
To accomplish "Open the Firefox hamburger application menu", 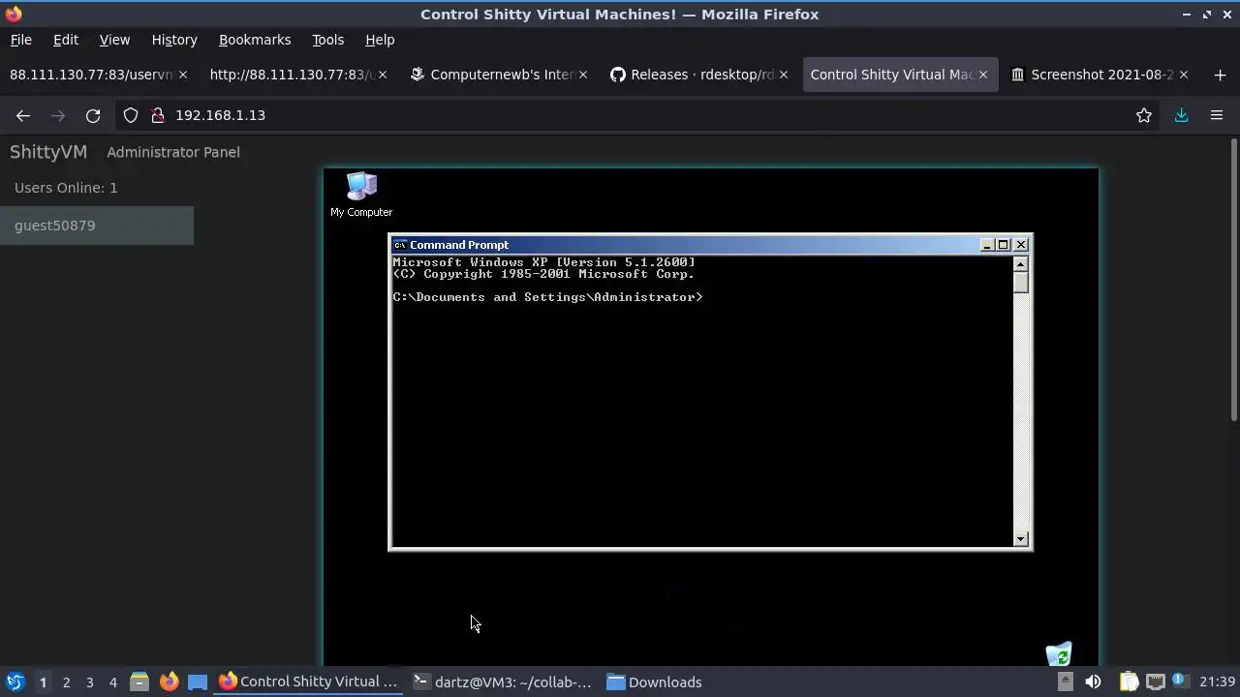I will [1217, 115].
